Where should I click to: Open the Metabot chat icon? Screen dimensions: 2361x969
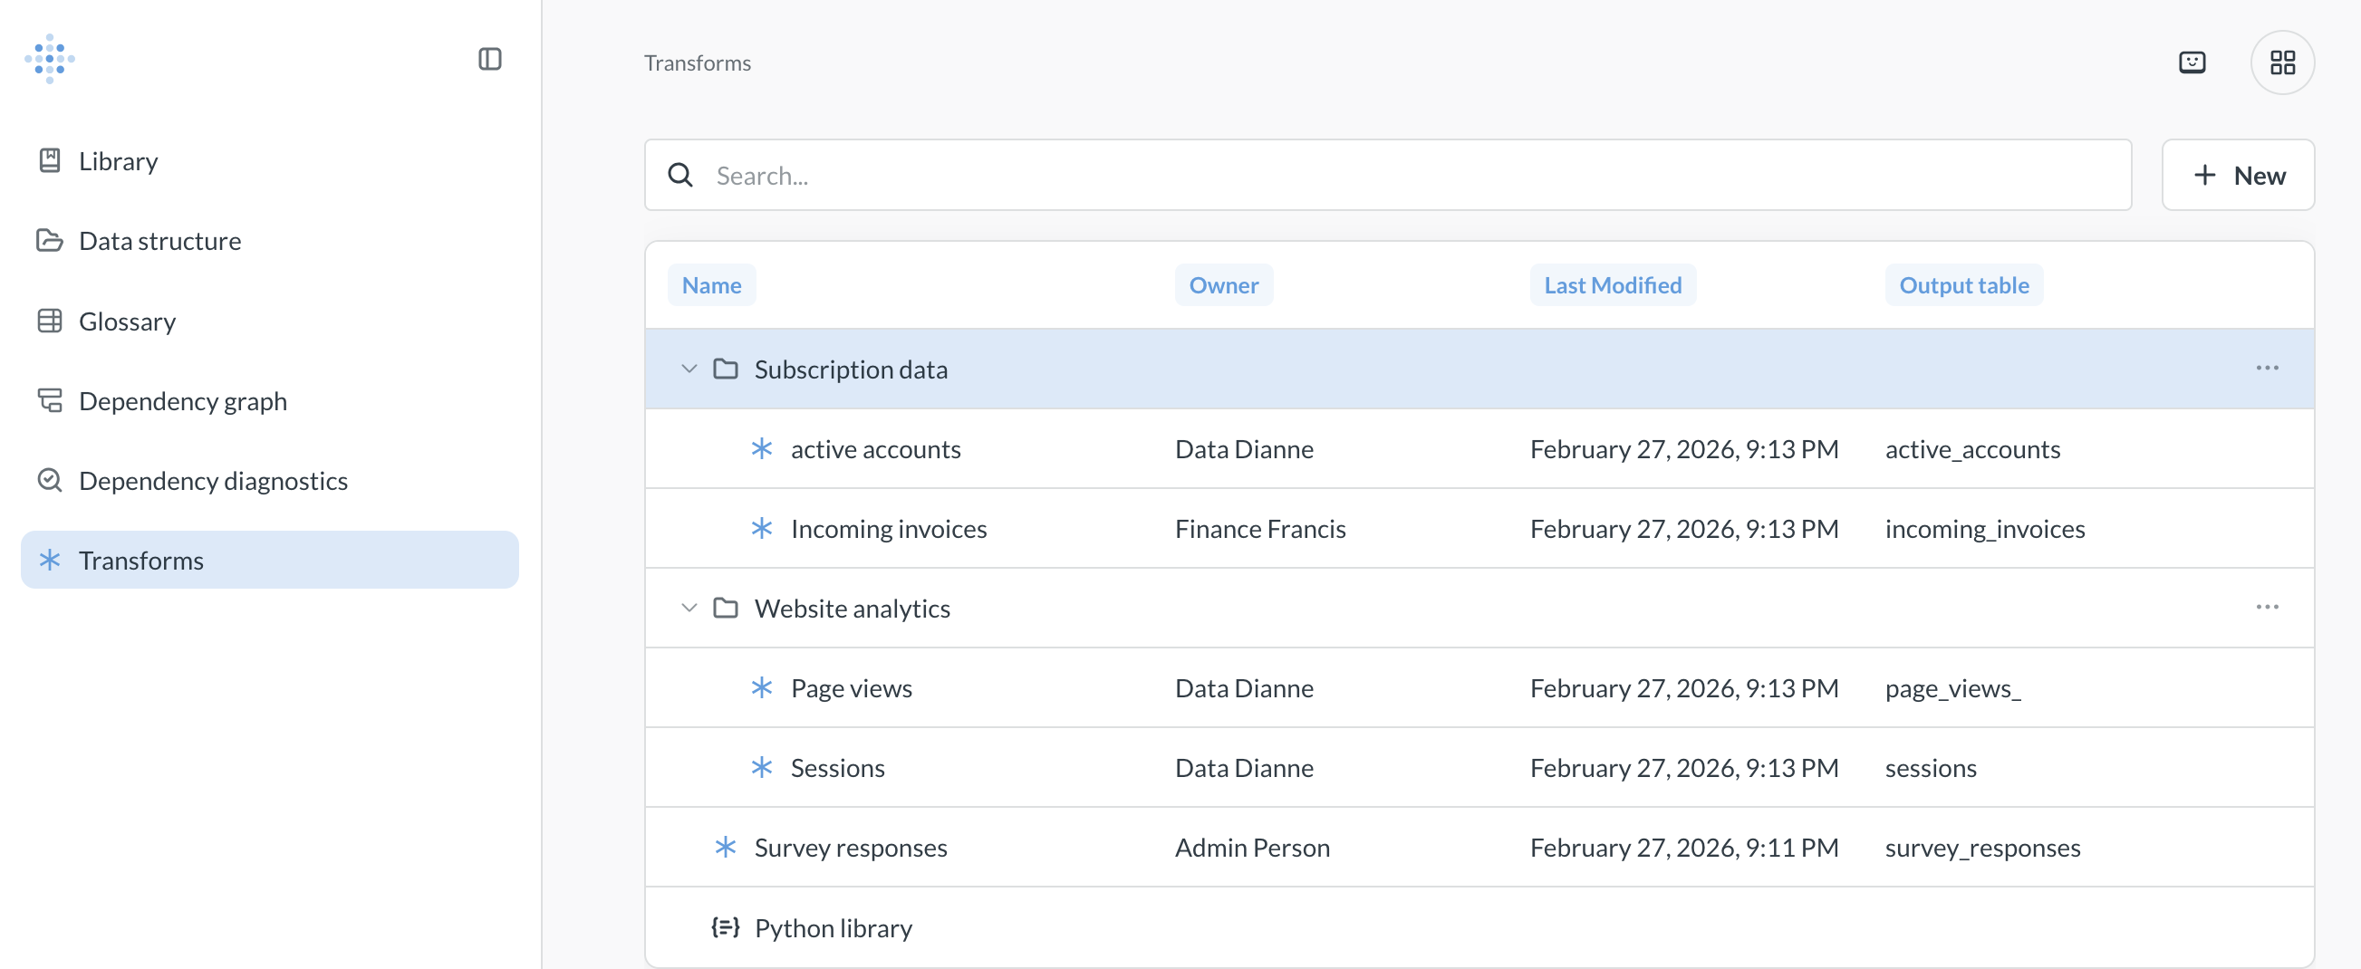pos(2192,62)
